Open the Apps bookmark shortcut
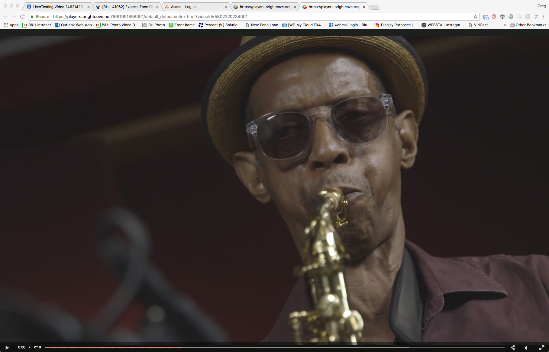549x352 pixels. point(11,25)
